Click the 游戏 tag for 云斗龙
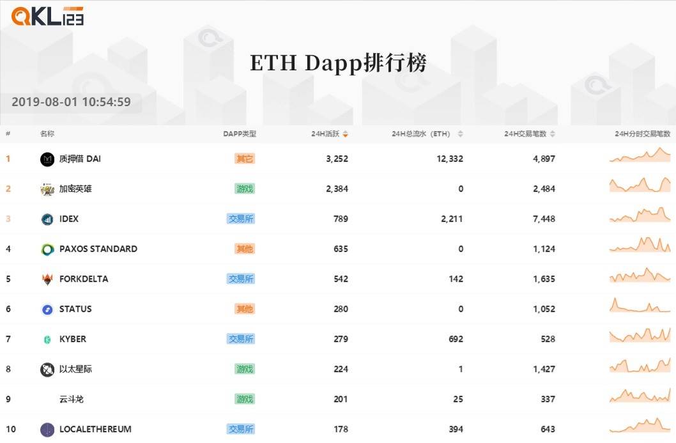676x443 pixels. [x=245, y=399]
